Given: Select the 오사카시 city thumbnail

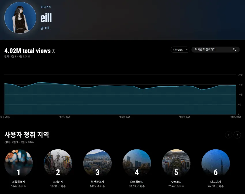Looking at the screenshot, I should (58, 163).
